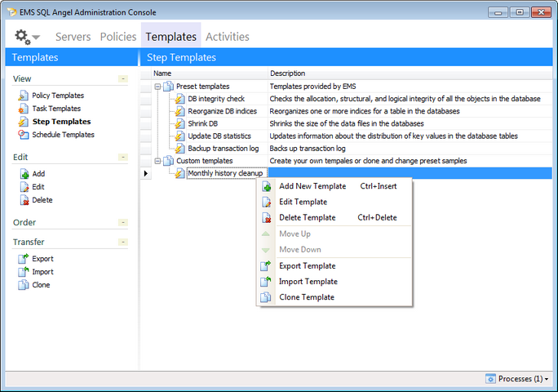Click Export Template icon in context menu
This screenshot has width=558, height=392.
pyautogui.click(x=266, y=266)
